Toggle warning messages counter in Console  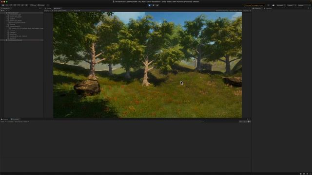(245, 122)
